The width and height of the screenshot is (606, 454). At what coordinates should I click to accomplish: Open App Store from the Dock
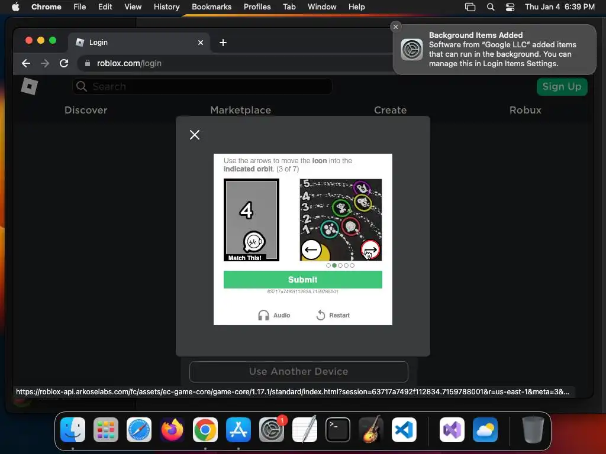click(x=238, y=430)
